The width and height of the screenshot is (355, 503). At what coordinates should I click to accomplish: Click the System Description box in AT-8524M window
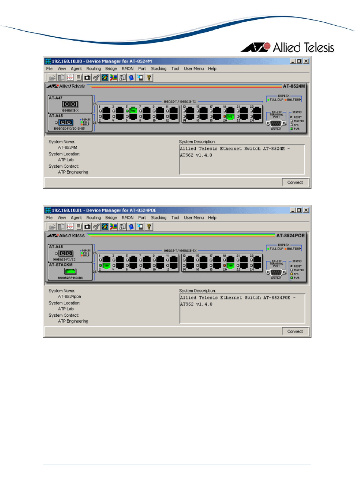click(x=242, y=159)
